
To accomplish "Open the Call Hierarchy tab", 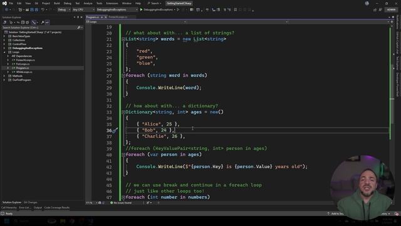I will [9, 208].
